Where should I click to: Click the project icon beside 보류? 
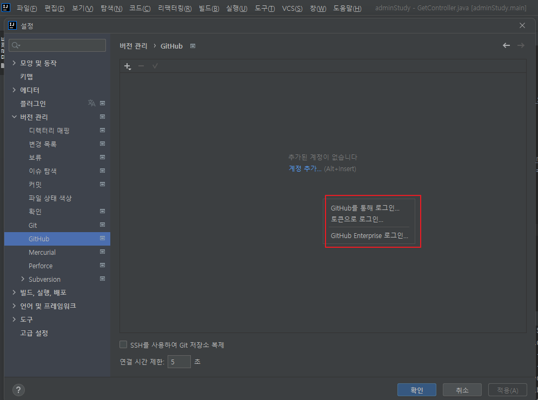pyautogui.click(x=102, y=157)
